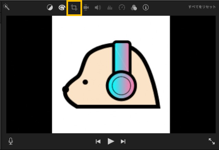Play the preview video
The width and height of the screenshot is (219, 150).
[x=111, y=141]
